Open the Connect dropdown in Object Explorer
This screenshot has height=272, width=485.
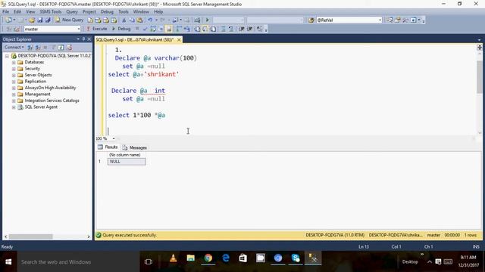(x=14, y=47)
